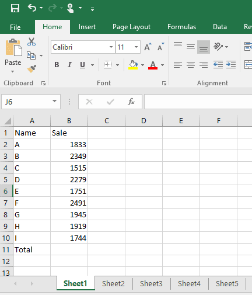Viewport: 252px width, 295px height.
Task: Toggle Italic formatting
Action: pyautogui.click(x=69, y=65)
